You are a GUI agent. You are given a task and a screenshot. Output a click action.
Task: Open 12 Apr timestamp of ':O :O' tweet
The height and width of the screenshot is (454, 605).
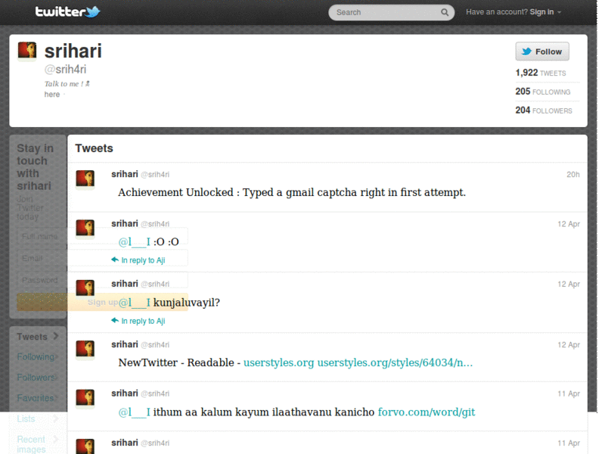pos(569,224)
